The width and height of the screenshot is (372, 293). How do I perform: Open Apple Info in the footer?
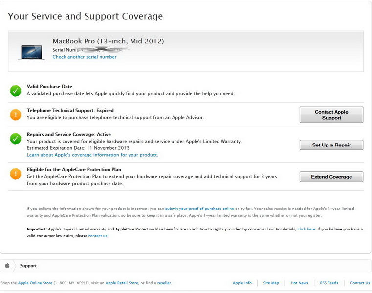click(x=242, y=283)
